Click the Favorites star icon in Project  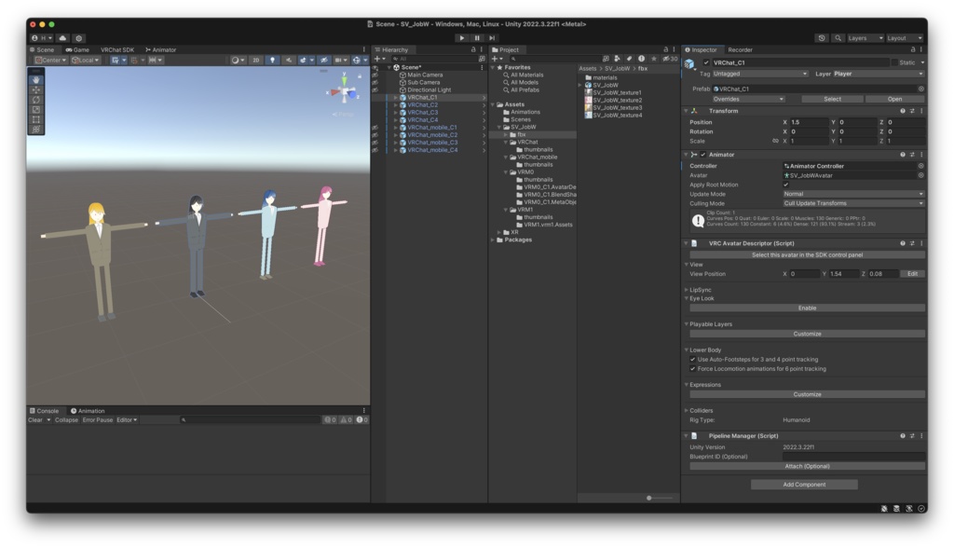click(654, 59)
